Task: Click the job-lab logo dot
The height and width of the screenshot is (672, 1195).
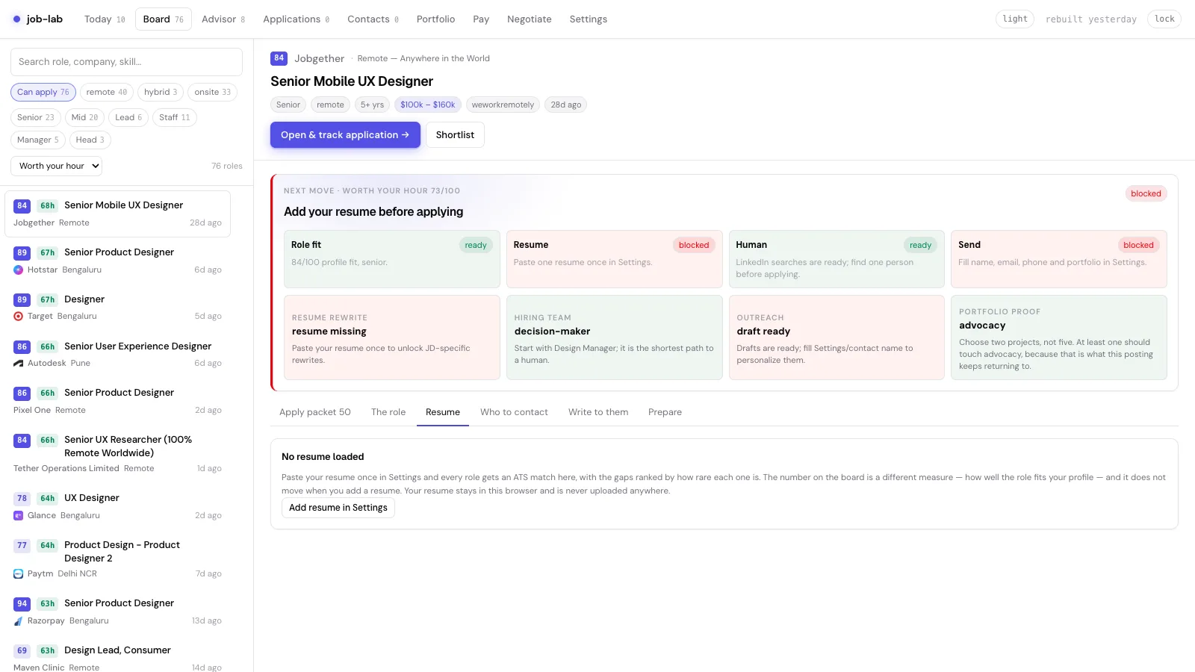Action: [17, 19]
